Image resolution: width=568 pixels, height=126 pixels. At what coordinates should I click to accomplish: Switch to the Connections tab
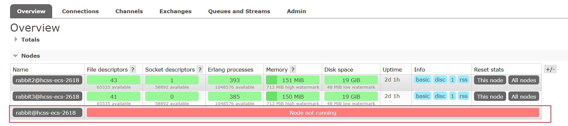coord(80,11)
